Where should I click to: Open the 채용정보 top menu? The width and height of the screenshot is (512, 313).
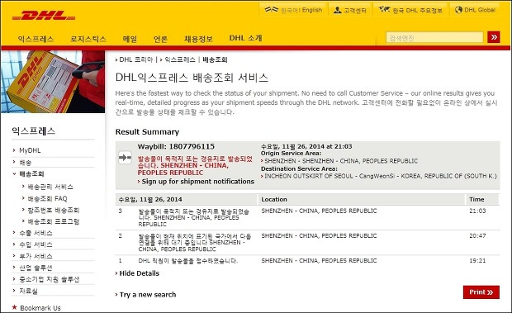[x=198, y=39]
